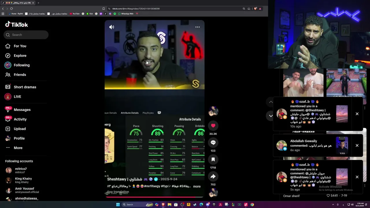Open the Explore page
370x208 pixels.
[x=20, y=55]
